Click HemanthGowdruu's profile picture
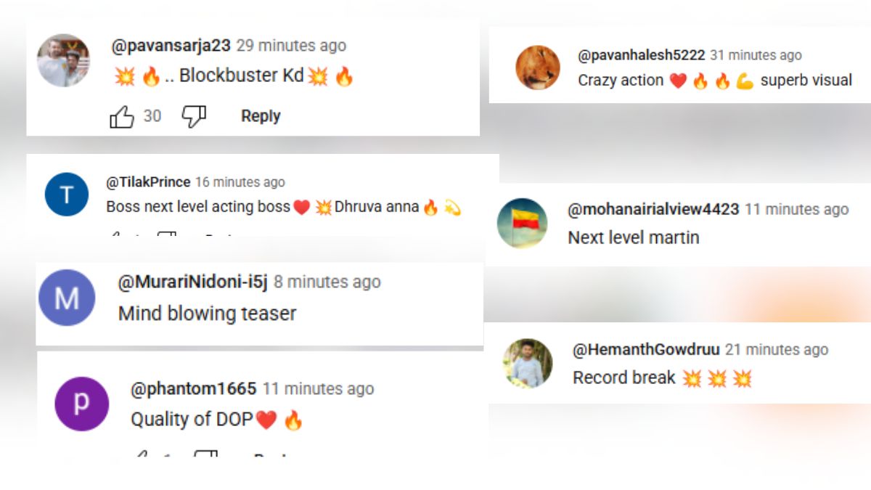 pyautogui.click(x=528, y=363)
